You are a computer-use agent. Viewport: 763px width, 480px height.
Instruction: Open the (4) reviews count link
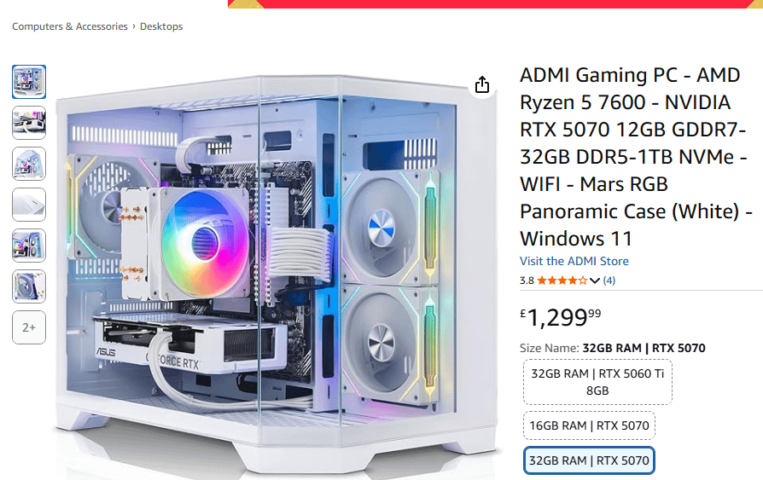coord(609,280)
